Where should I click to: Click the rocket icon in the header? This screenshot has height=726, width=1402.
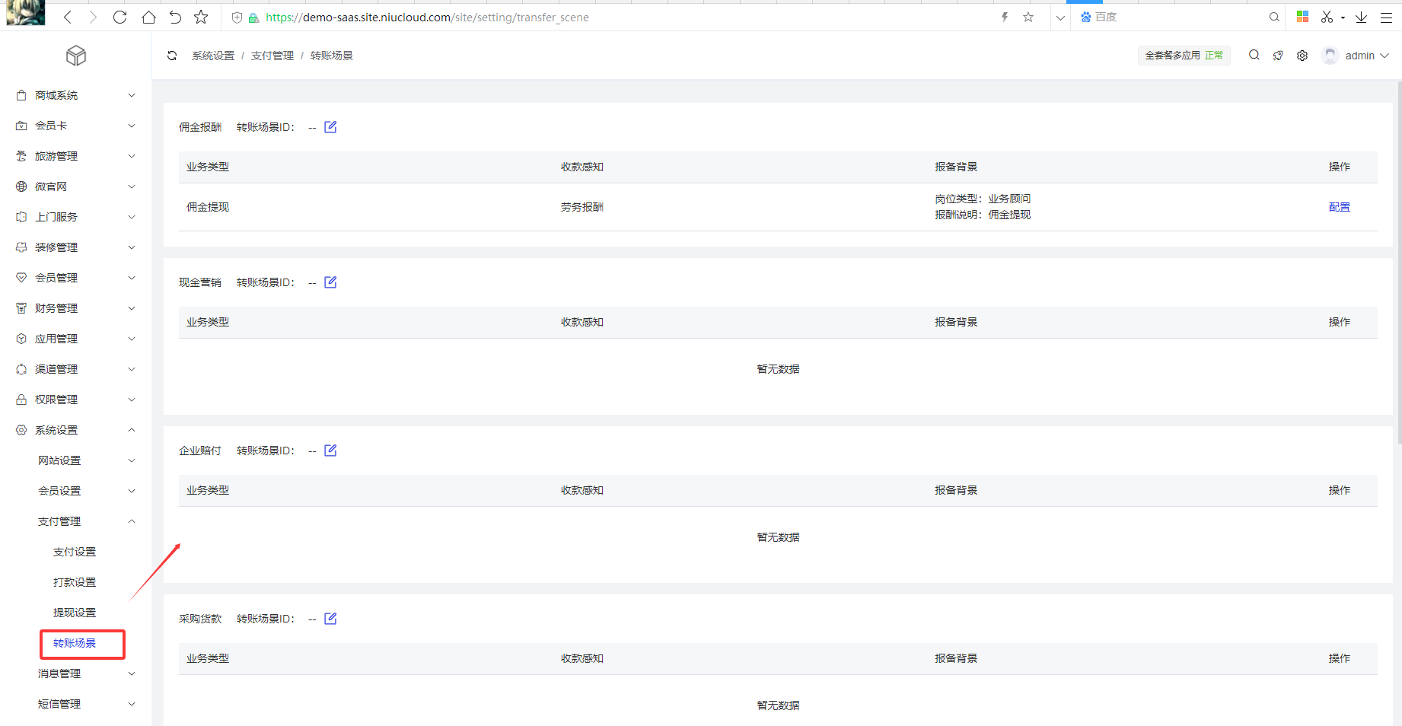click(x=1278, y=56)
